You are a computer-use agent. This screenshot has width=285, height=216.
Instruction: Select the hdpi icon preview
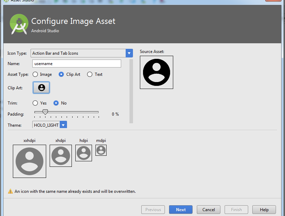click(x=84, y=153)
